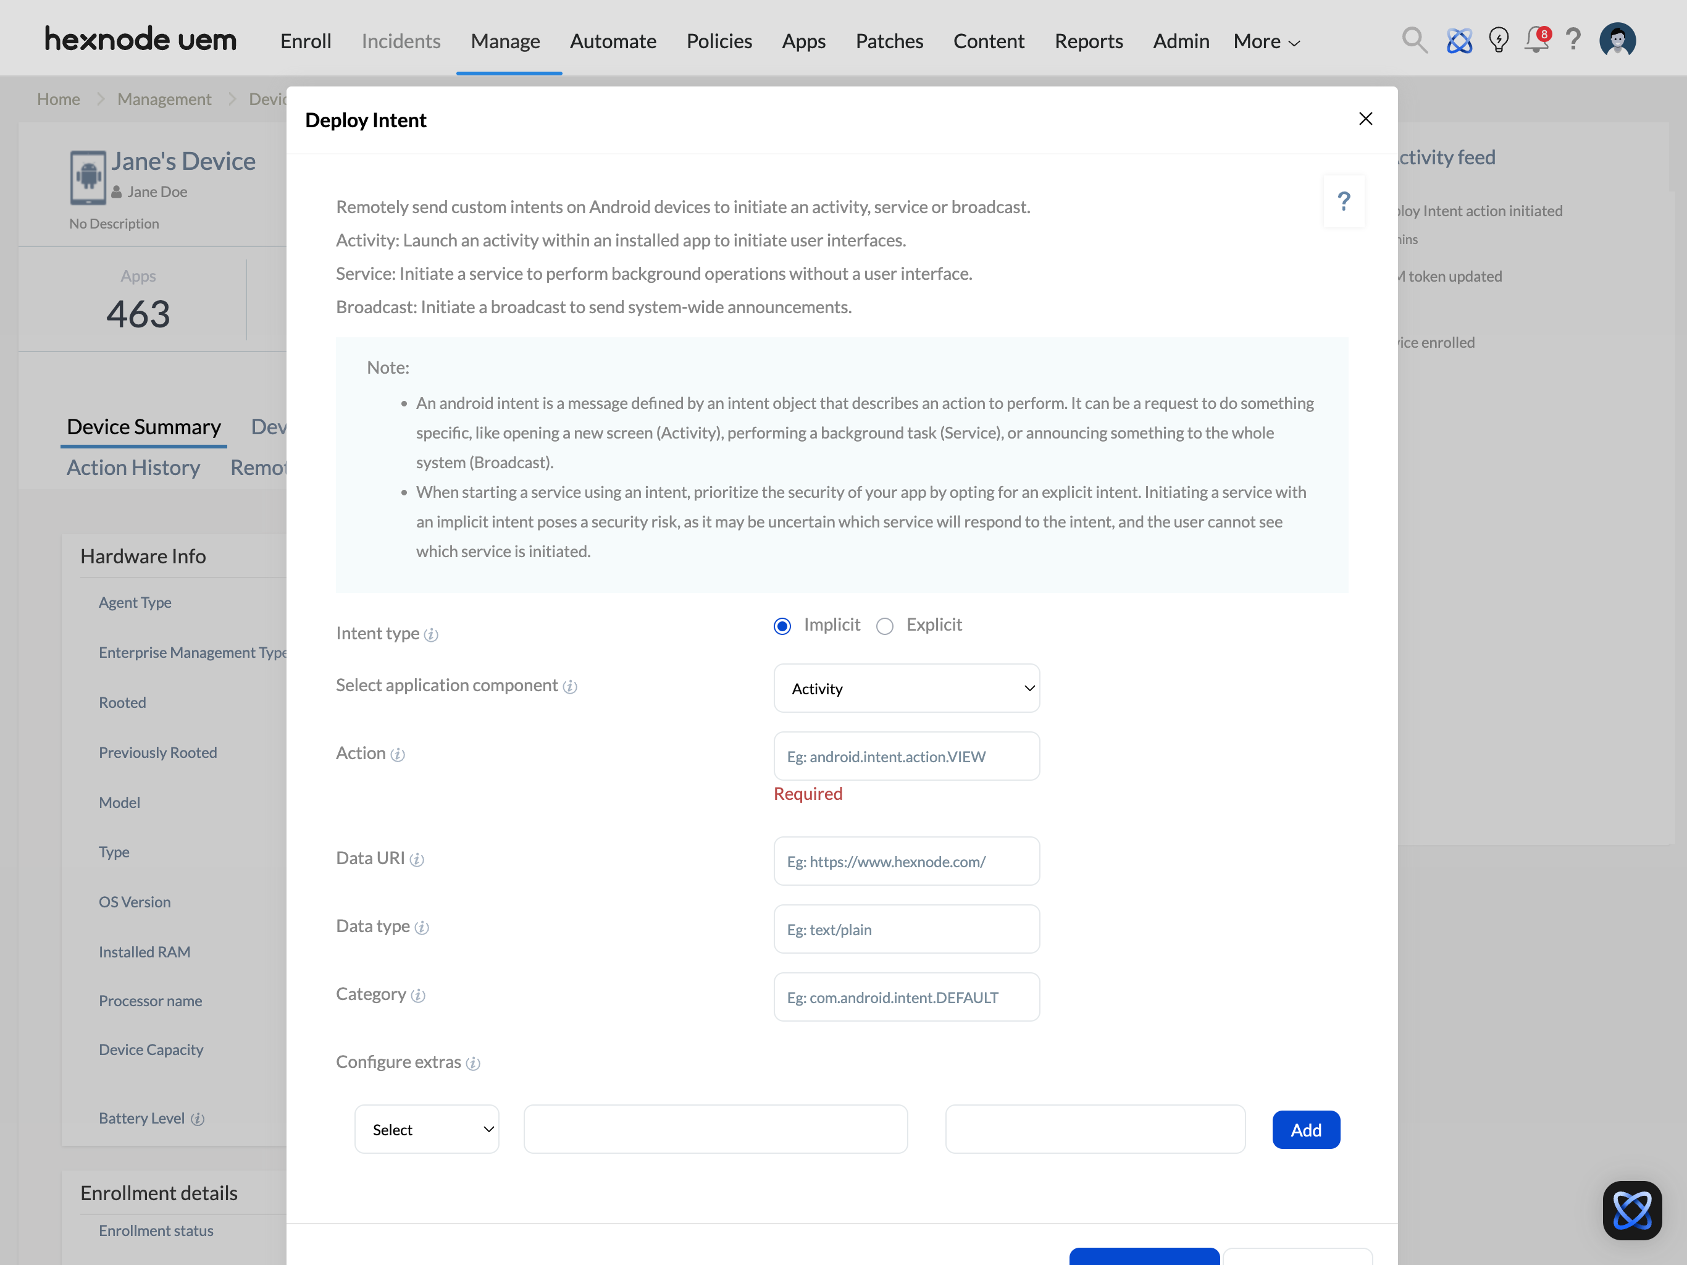Click the lightbulb ideas icon

coord(1499,40)
